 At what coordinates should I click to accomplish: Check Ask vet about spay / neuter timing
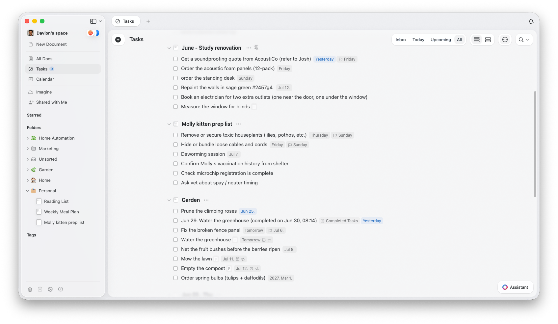pos(175,183)
